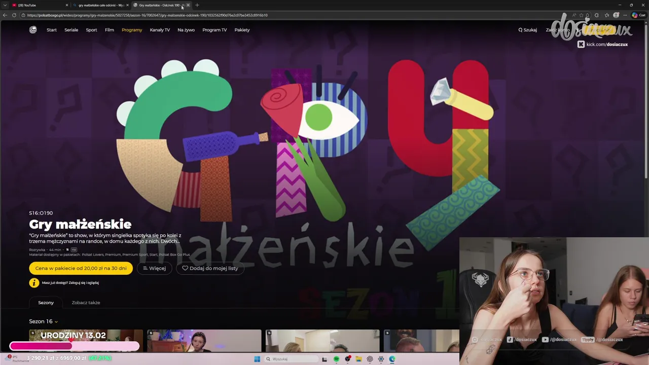Screen dimensions: 649x365
Task: Open the Pakiety page
Action: [x=242, y=30]
